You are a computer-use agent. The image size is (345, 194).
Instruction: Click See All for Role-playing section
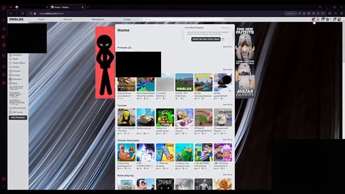click(x=227, y=175)
